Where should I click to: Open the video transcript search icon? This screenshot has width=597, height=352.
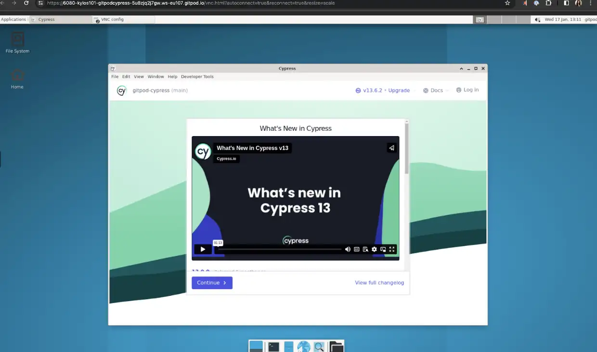tap(365, 249)
